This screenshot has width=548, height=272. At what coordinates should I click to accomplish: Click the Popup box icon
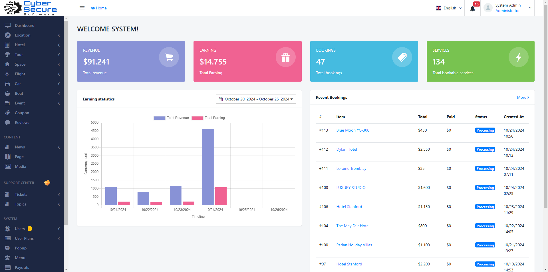pos(7,248)
